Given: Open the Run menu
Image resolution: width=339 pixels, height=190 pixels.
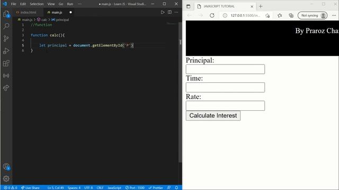Looking at the screenshot, I should click(x=70, y=4).
